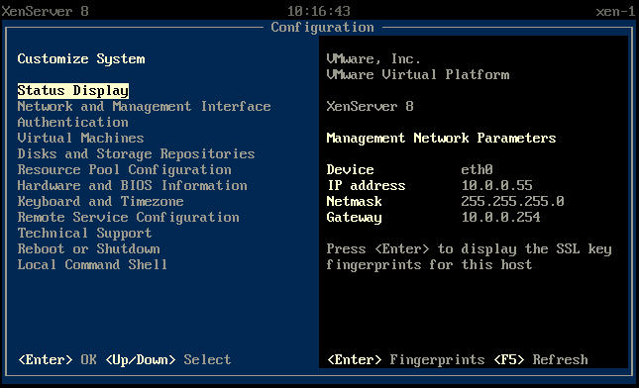Image resolution: width=639 pixels, height=388 pixels.
Task: Open Network and Management Interface
Action: coord(144,106)
